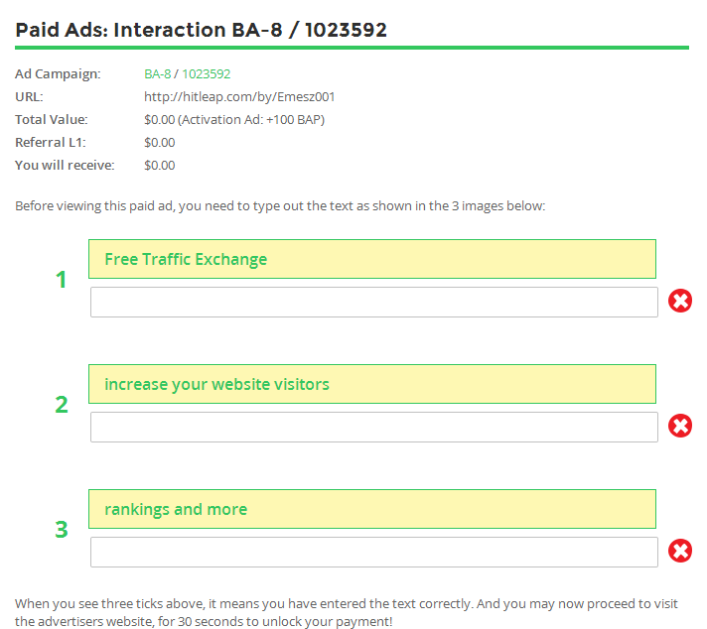Screen dimensions: 707x629
Task: Click the 'You will receive:' label
Action: [65, 166]
